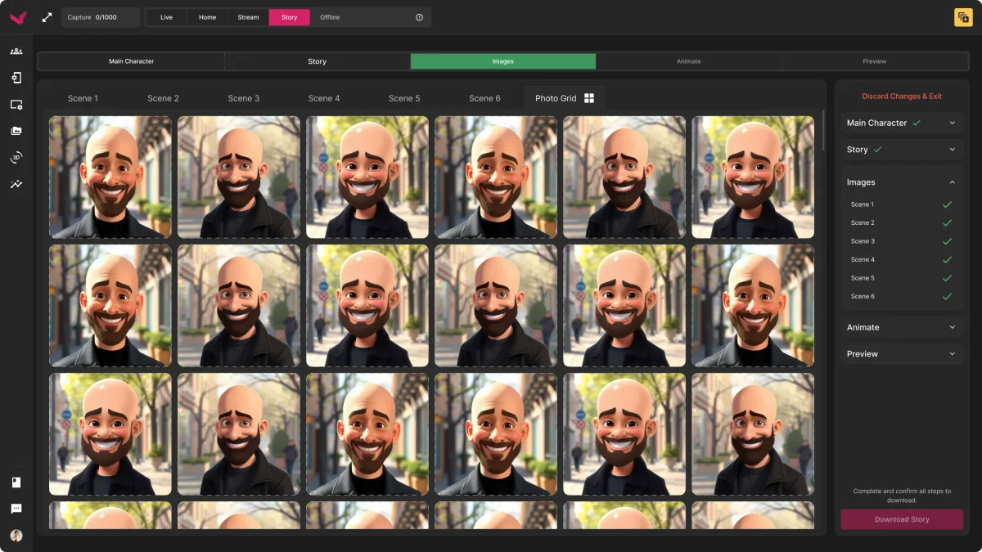Open the 3D rotate sidebar icon
The image size is (982, 552).
16,158
